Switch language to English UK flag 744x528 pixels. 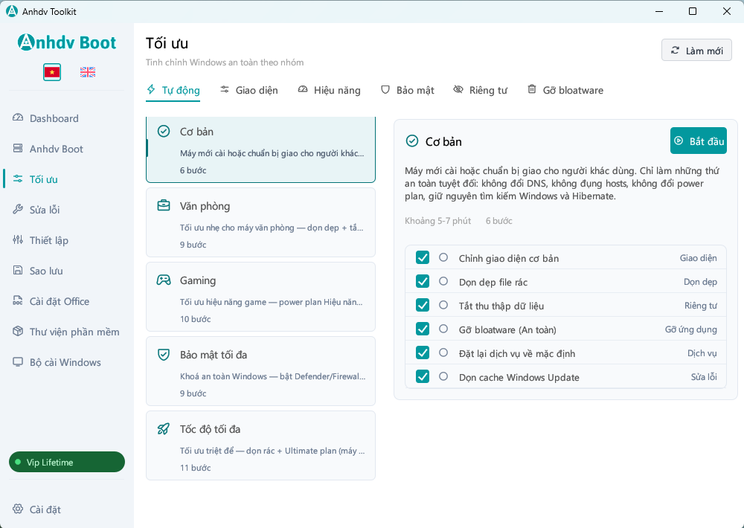coord(88,72)
